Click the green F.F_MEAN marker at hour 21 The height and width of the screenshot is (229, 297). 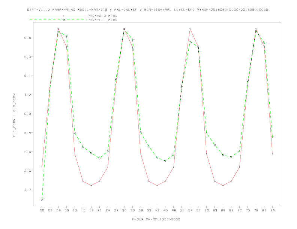[99, 158]
